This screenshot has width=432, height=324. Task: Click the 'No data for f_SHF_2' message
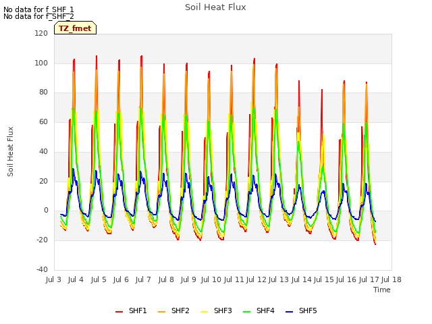click(38, 16)
